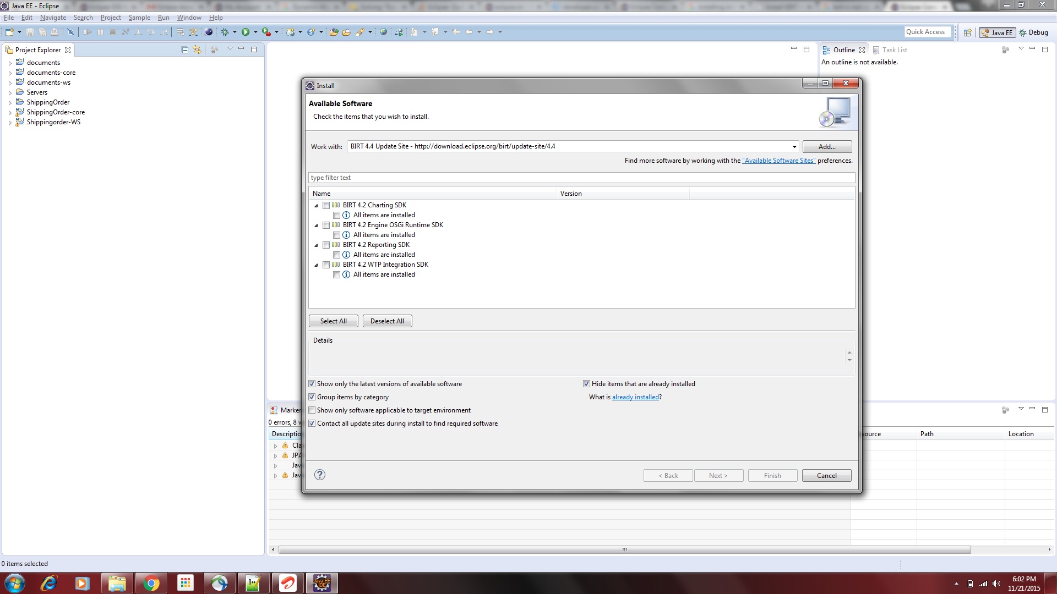Screen dimensions: 1057x594
Task: Click the help question mark icon in Install dialog
Action: pos(320,475)
